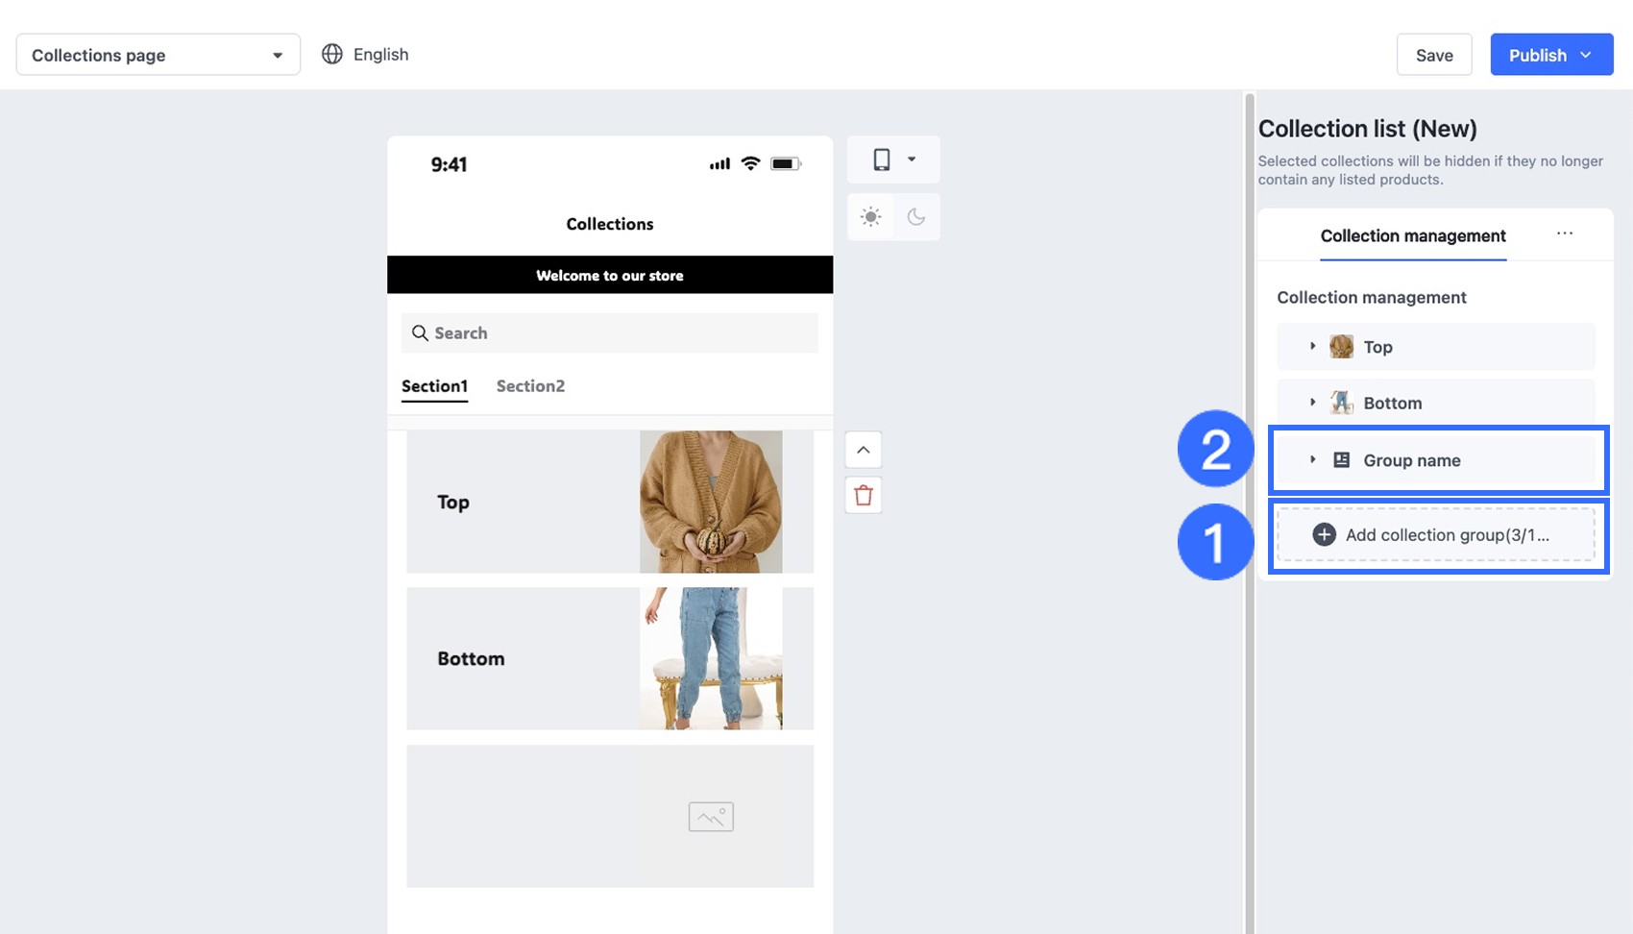Click the plus icon for adding collection group

click(1324, 535)
